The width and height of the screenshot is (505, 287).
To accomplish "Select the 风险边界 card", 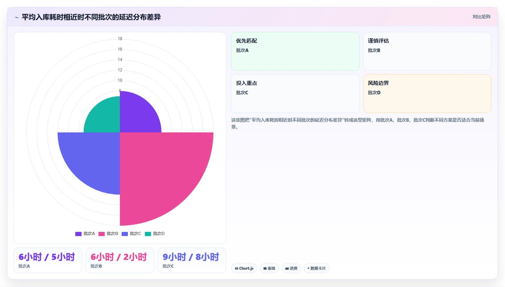I will 427,94.
